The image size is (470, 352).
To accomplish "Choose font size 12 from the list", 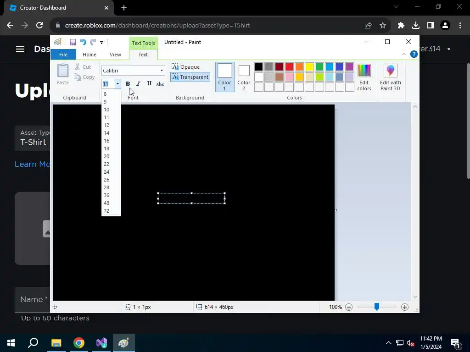I will point(111,125).
